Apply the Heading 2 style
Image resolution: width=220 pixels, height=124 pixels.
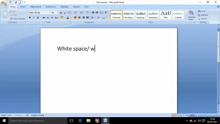(153, 15)
